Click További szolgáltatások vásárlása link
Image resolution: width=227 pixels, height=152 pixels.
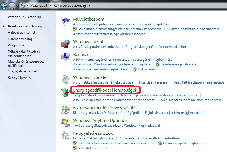point(116,126)
